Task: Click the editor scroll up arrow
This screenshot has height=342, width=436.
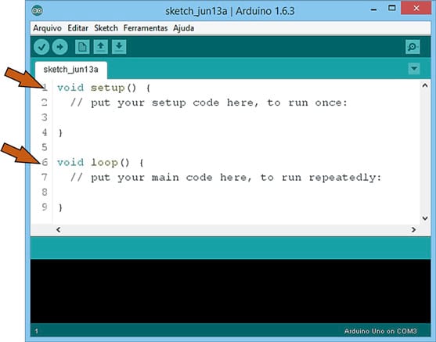Action: click(x=425, y=85)
